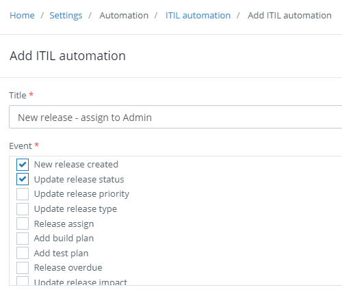The height and width of the screenshot is (298, 342).
Task: Click the Update release status label
Action: pos(79,179)
